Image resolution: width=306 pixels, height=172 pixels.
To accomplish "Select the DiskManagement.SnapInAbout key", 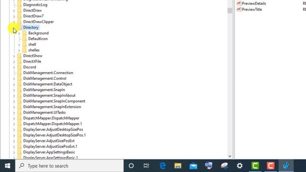I will (49, 96).
